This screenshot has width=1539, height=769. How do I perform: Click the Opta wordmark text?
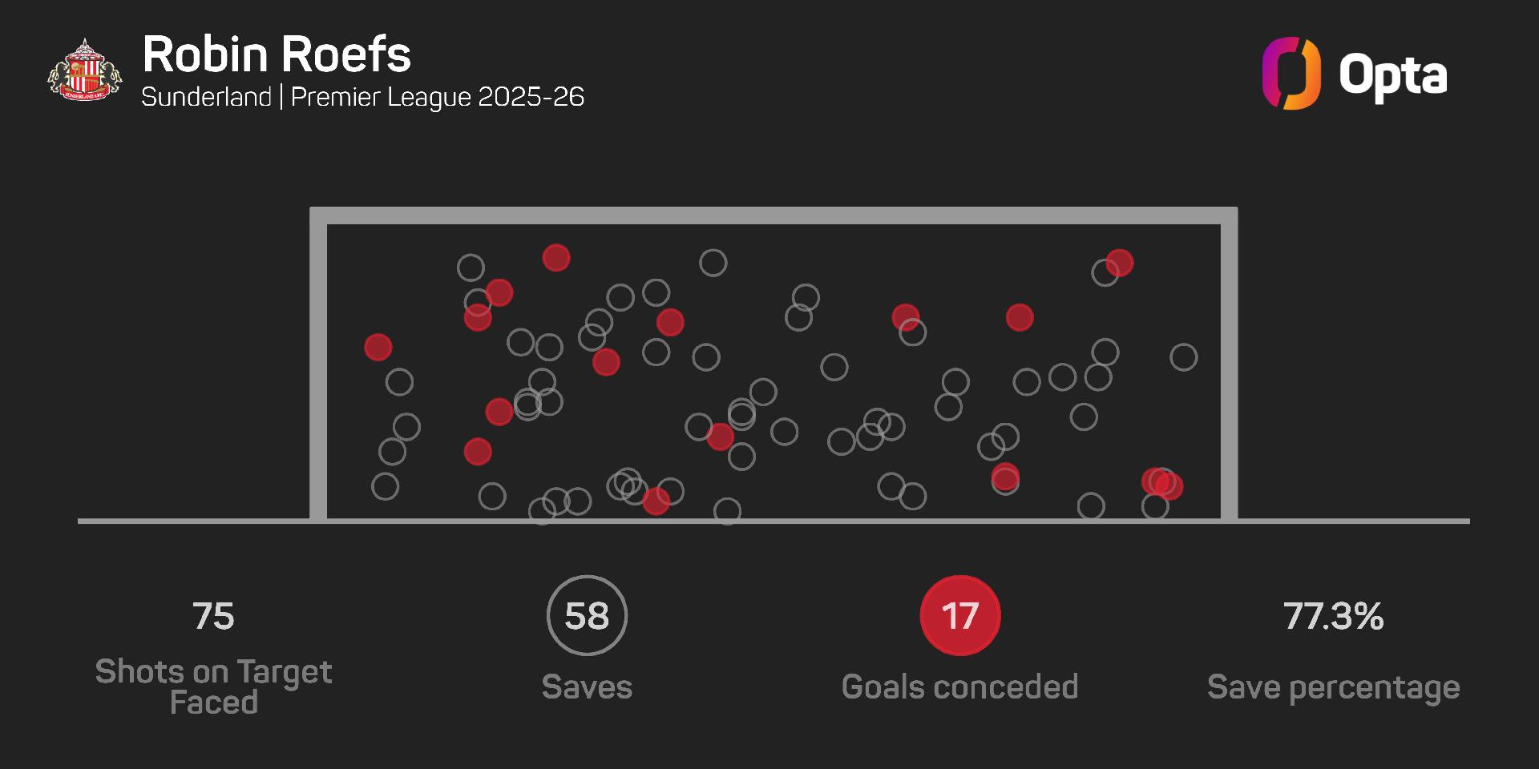tap(1392, 77)
